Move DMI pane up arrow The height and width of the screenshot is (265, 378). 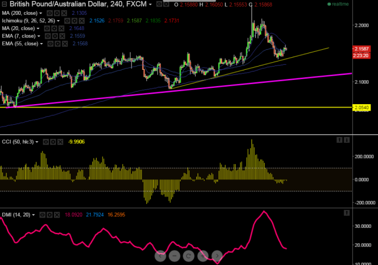point(347,213)
